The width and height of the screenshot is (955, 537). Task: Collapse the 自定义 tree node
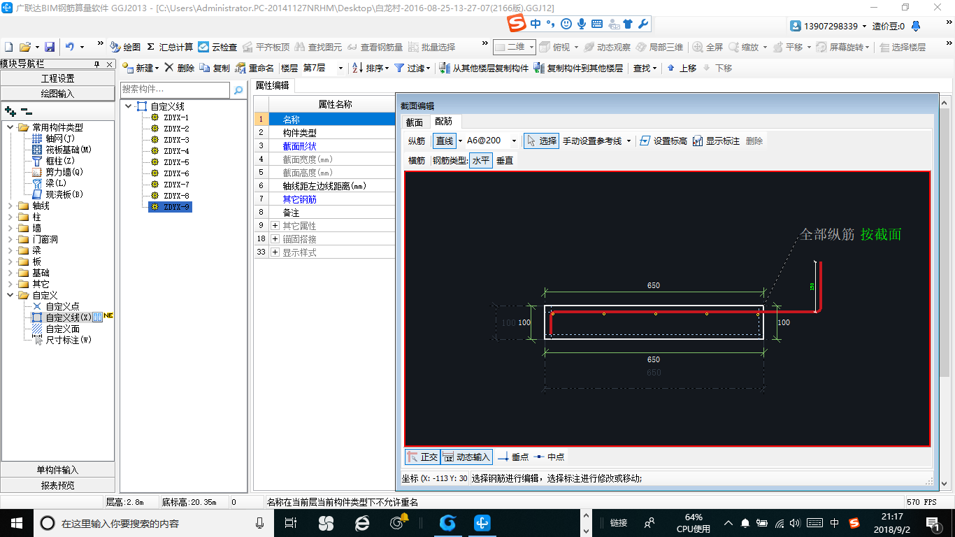10,295
